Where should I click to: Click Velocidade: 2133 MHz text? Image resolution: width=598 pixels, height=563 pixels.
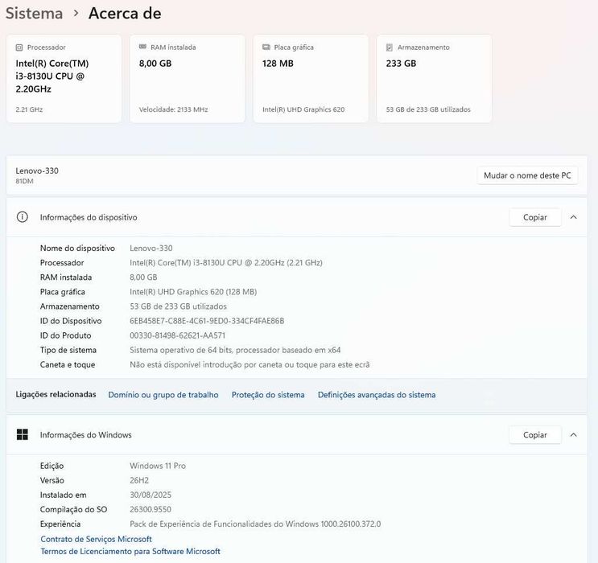174,109
